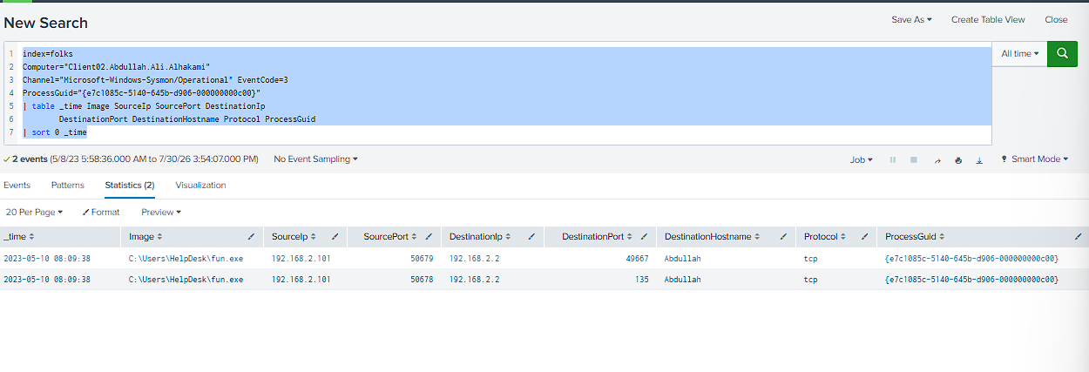Click tcp protocol in the port 135 row
The image size is (1089, 372).
tap(811, 280)
